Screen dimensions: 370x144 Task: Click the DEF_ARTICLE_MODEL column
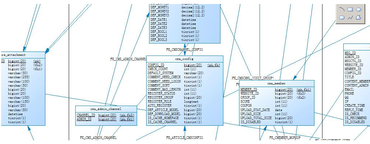[x=163, y=110]
